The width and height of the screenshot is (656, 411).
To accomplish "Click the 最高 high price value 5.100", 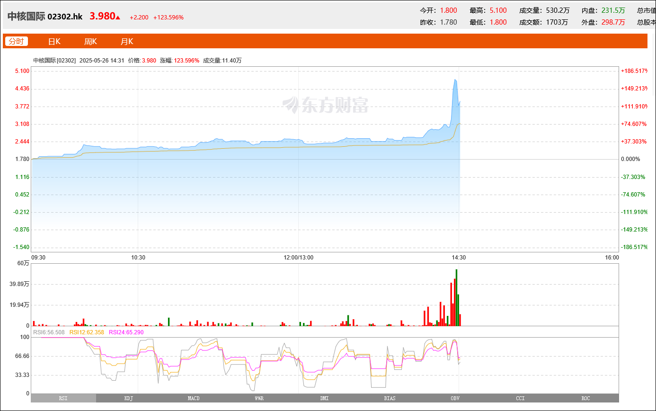I will coord(498,10).
